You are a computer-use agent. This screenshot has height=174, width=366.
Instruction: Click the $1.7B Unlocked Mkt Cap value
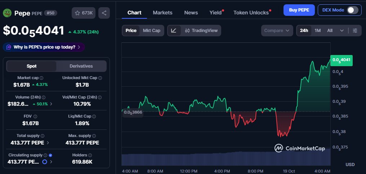pos(82,85)
